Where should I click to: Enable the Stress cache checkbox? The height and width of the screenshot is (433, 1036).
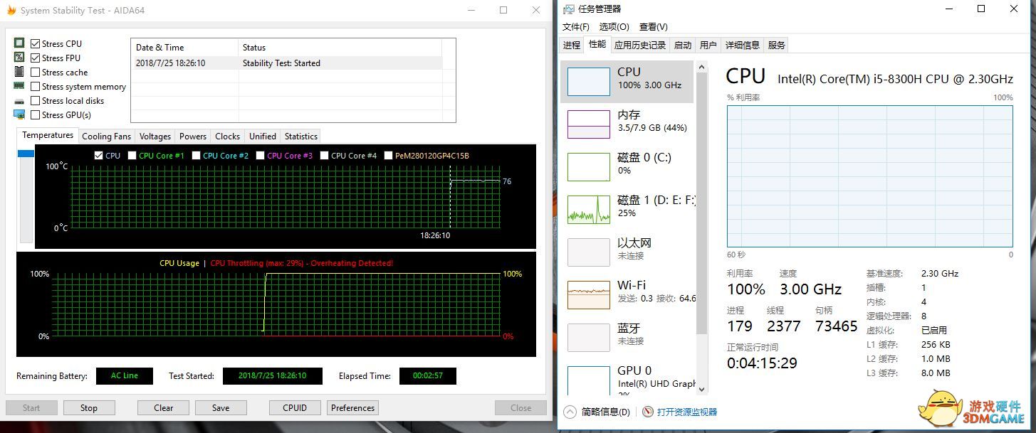click(36, 72)
